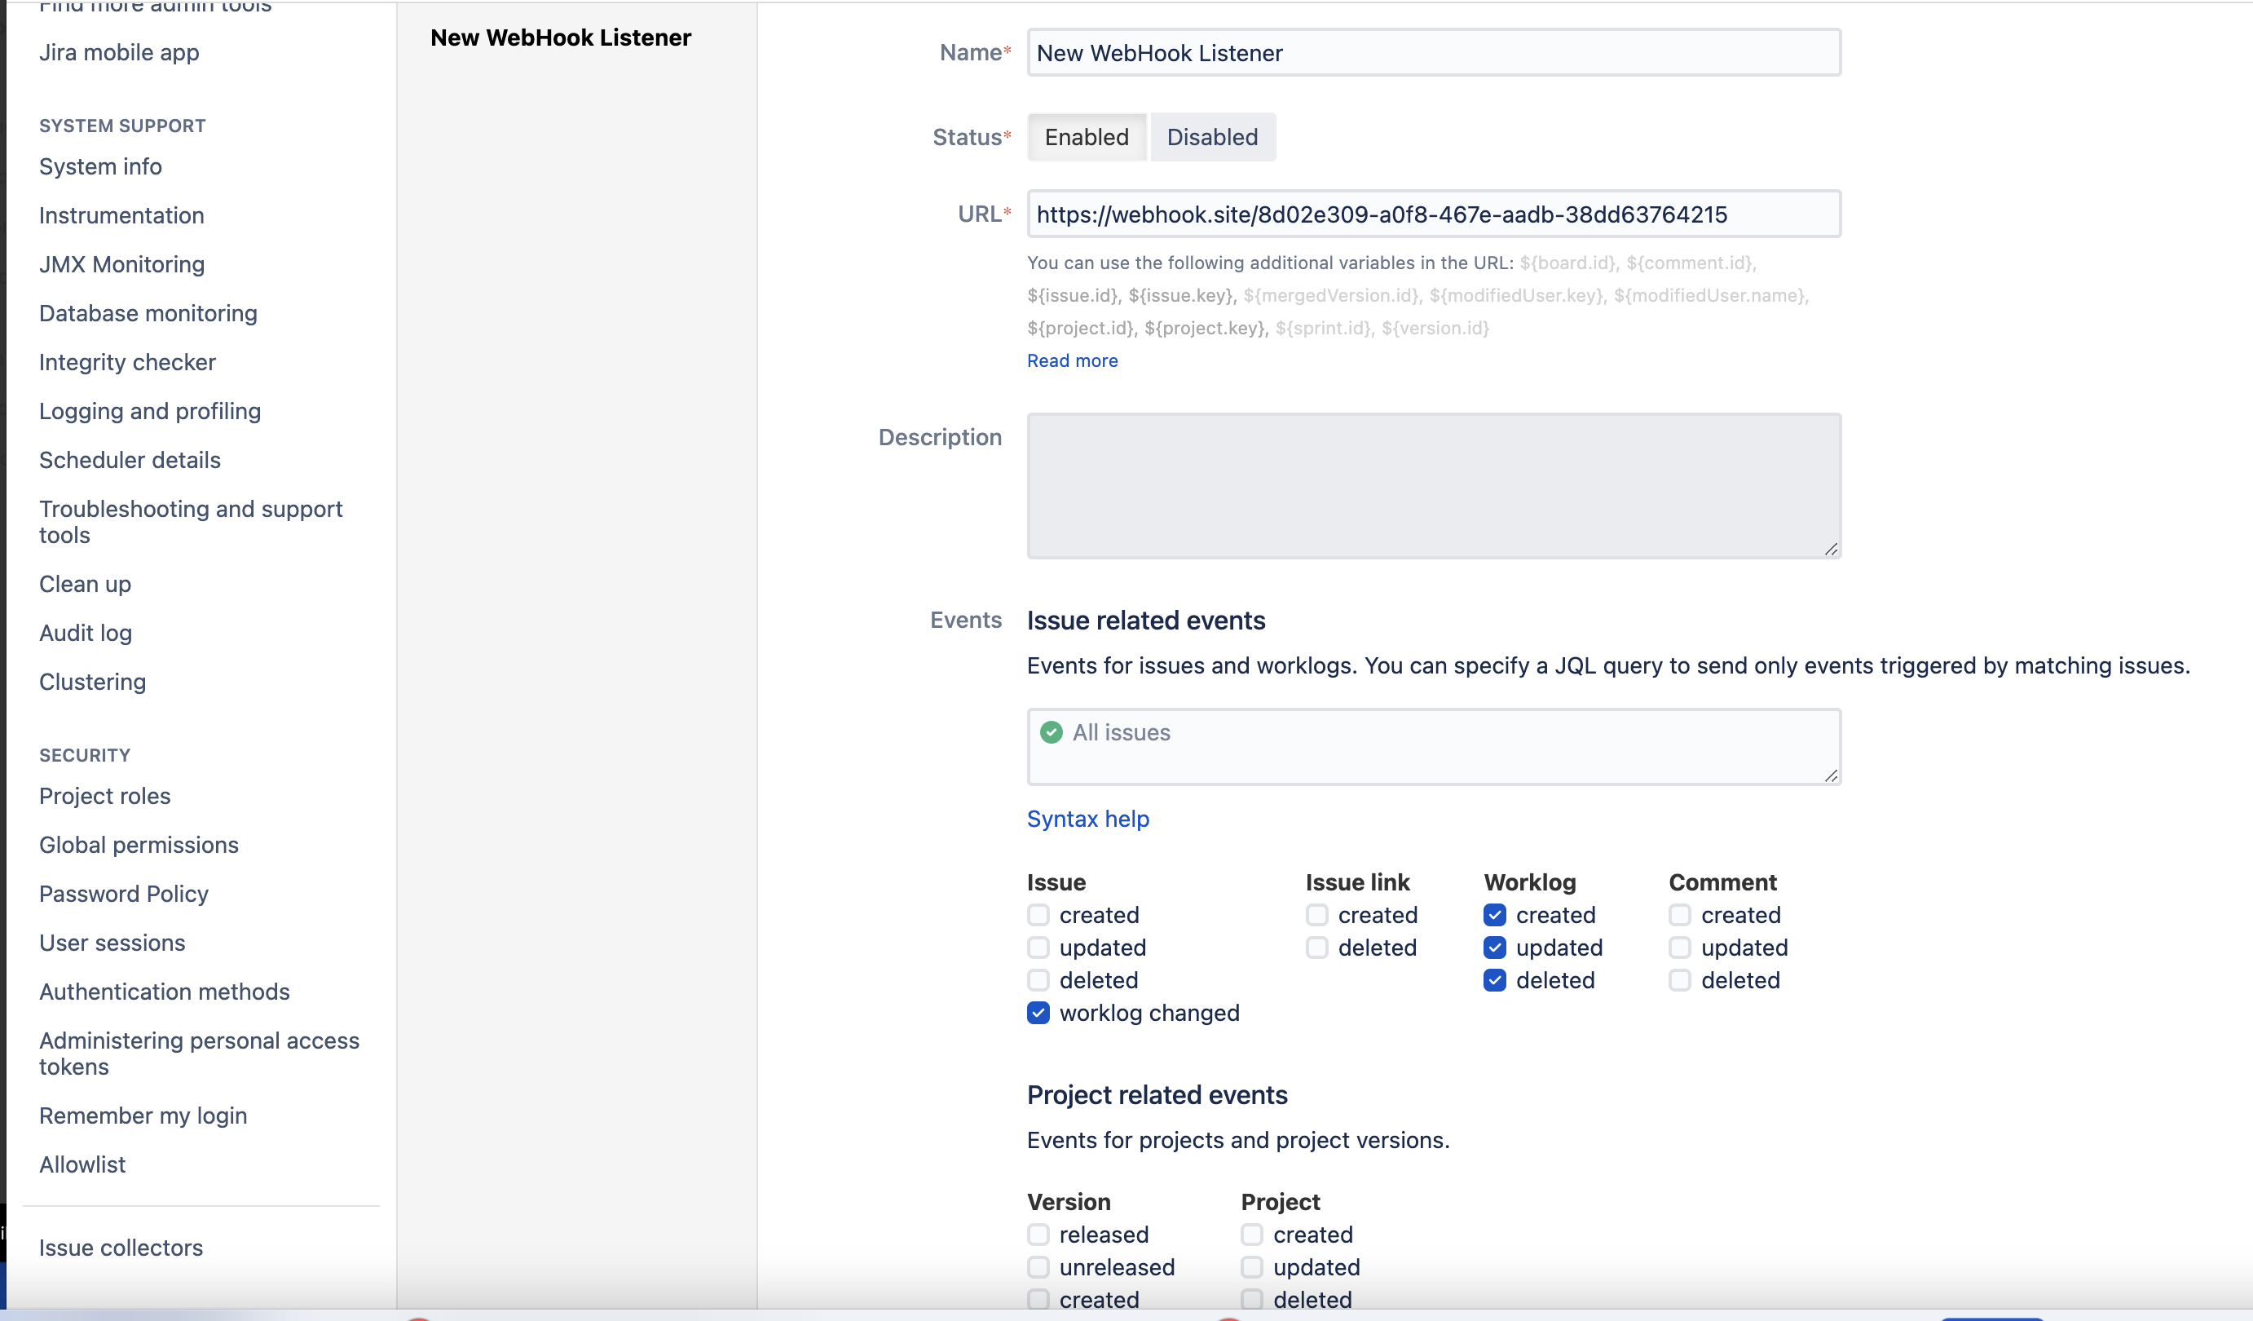Image resolution: width=2253 pixels, height=1321 pixels.
Task: Open the Read more link
Action: [x=1072, y=360]
